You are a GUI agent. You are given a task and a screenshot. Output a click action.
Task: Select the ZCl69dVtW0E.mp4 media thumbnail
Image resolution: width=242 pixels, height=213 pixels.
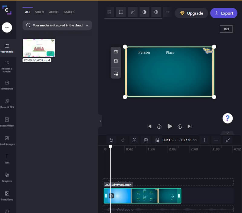pyautogui.click(x=38, y=48)
